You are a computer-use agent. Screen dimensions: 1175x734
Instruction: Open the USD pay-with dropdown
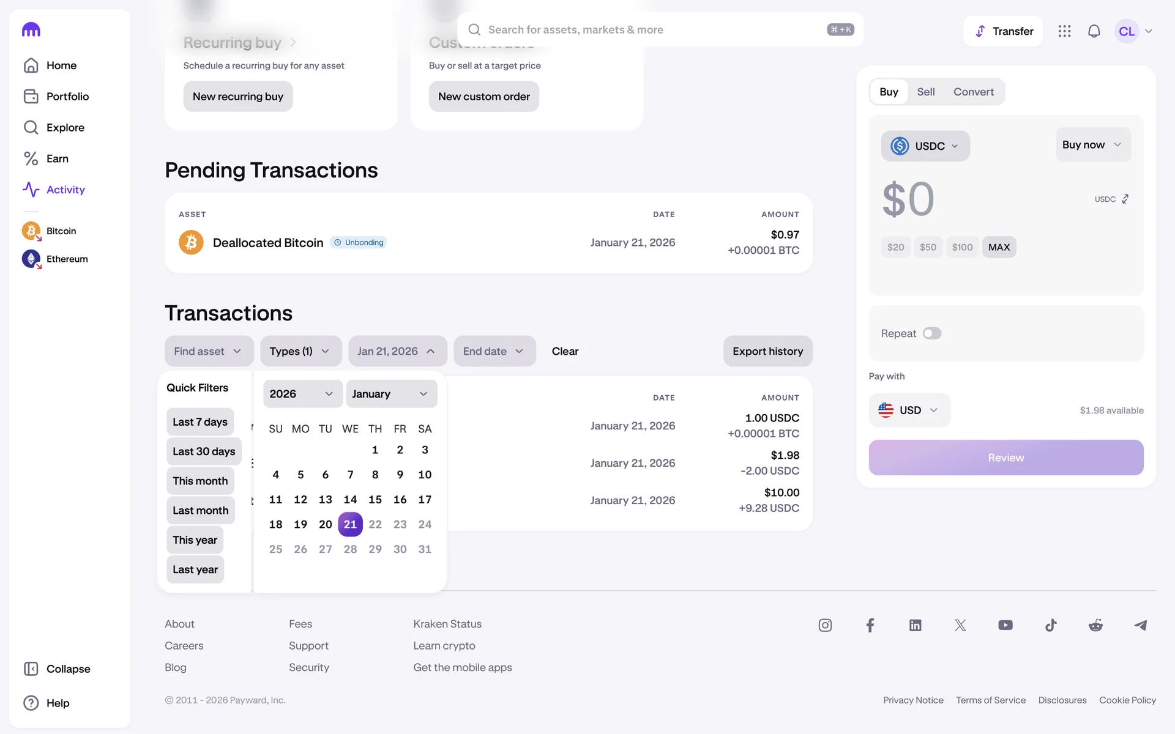pyautogui.click(x=909, y=410)
